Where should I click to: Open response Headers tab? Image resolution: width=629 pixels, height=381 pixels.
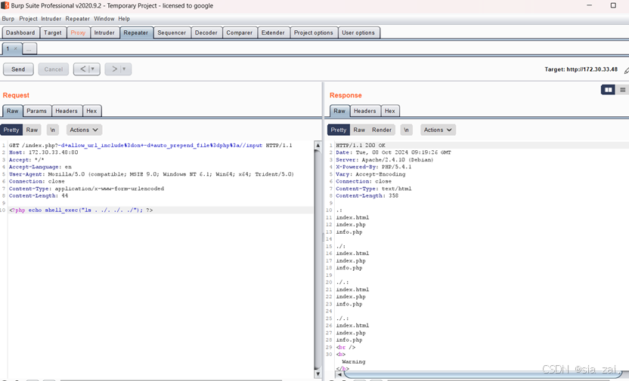tap(365, 111)
